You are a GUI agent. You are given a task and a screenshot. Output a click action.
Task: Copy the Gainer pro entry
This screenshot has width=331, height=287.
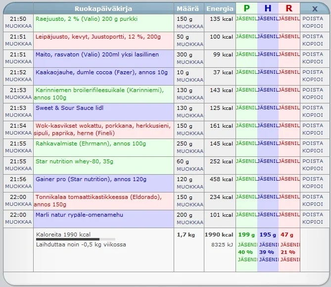[x=312, y=187]
